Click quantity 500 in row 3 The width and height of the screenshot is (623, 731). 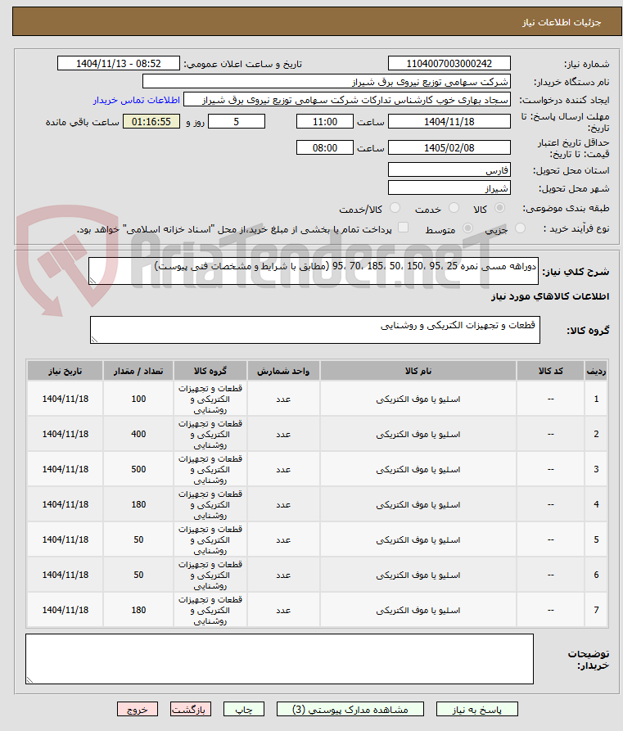tap(138, 470)
